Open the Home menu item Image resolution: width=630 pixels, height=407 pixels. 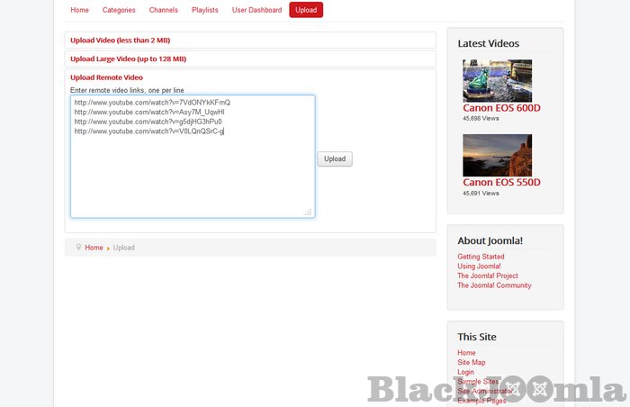click(x=79, y=10)
